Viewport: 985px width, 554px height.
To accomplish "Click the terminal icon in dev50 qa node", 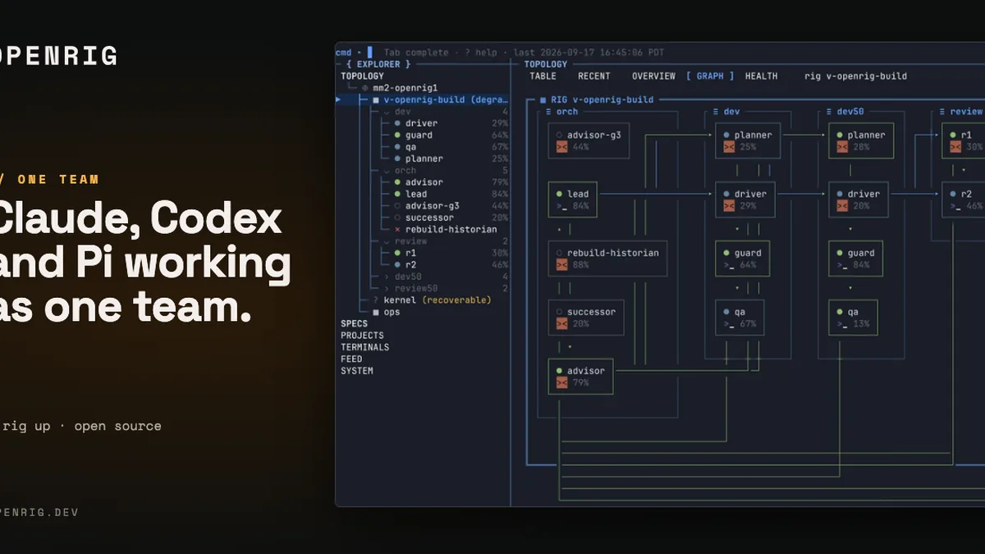I will [x=842, y=323].
